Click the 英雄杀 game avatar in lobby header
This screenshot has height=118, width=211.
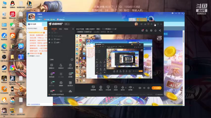click(x=32, y=17)
